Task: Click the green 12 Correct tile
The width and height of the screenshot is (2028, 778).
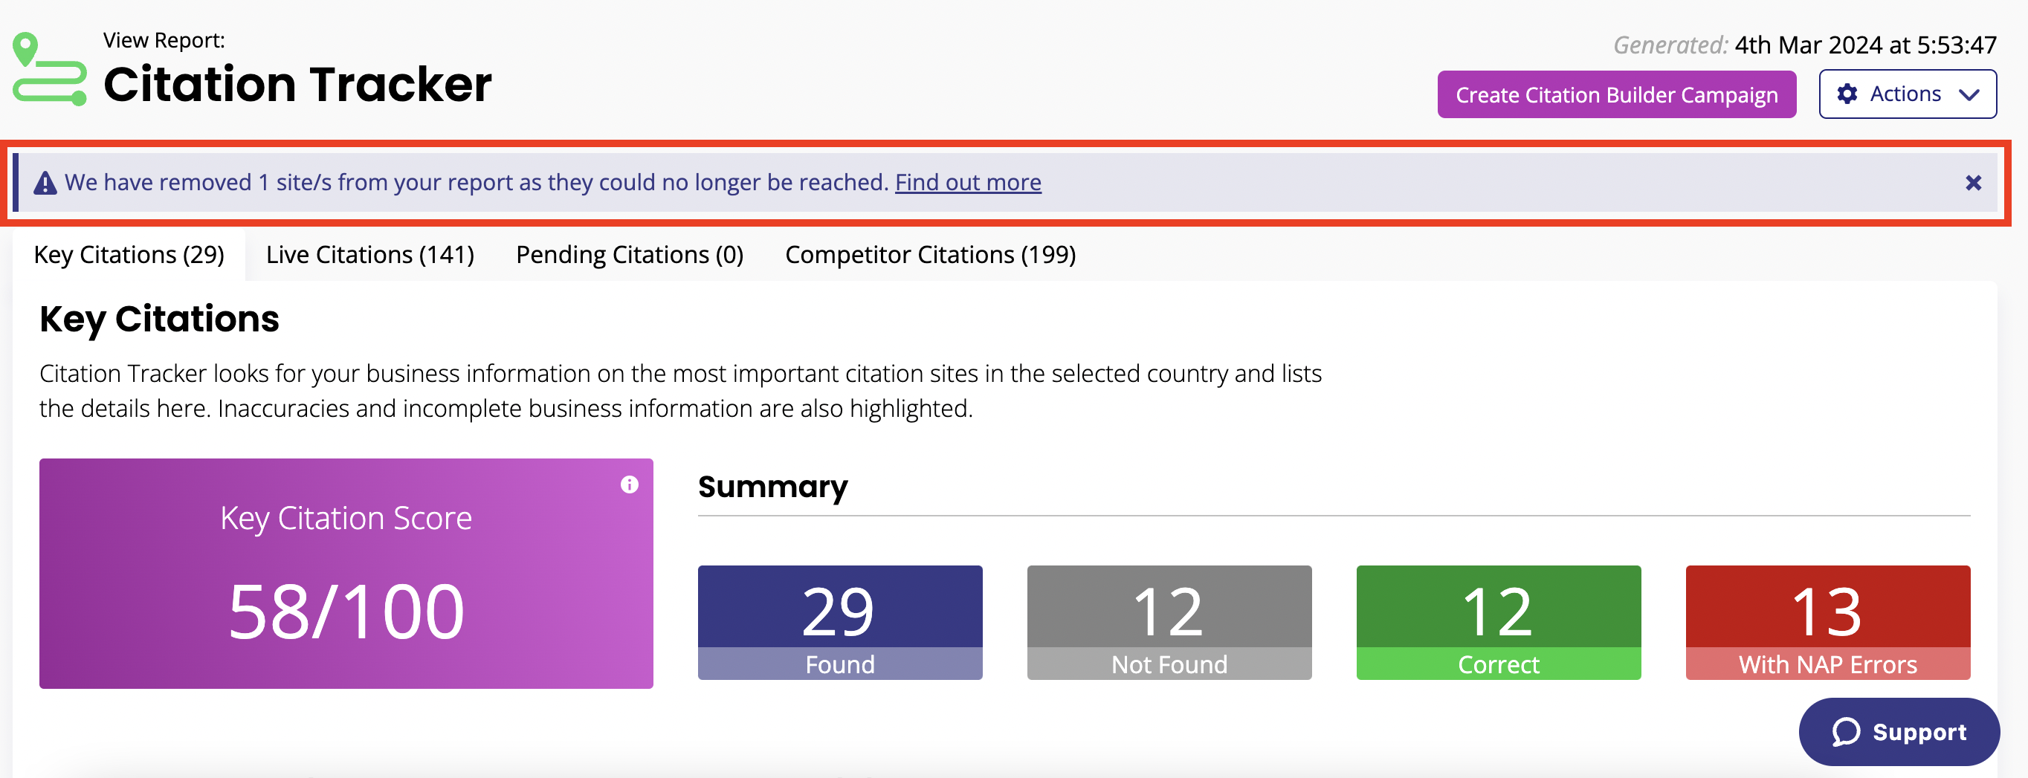Action: tap(1497, 621)
